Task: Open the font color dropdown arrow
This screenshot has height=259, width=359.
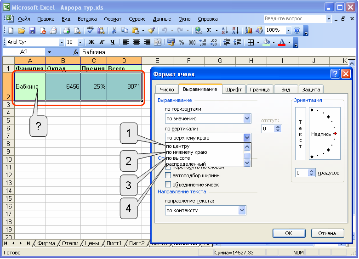Action: 290,42
